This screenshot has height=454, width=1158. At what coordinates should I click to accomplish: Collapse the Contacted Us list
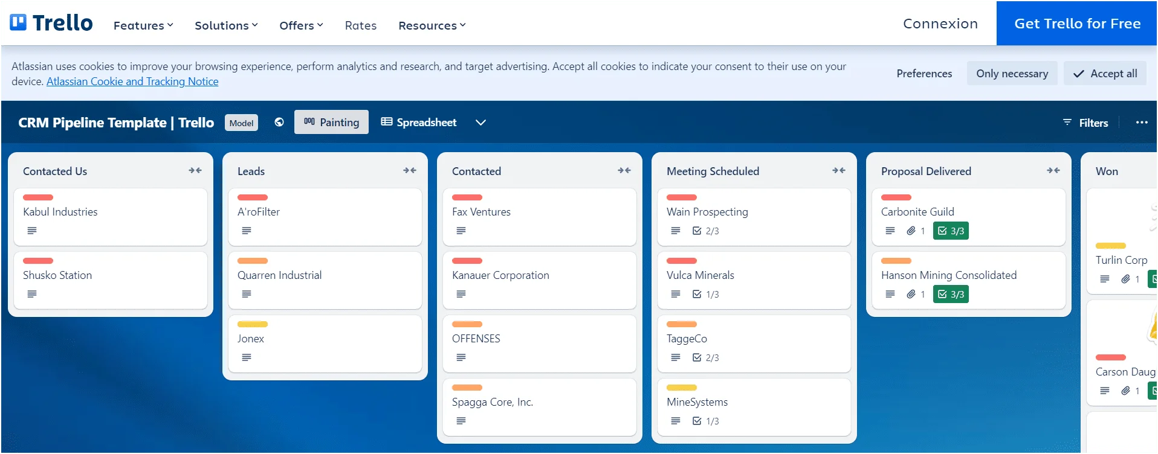[195, 171]
